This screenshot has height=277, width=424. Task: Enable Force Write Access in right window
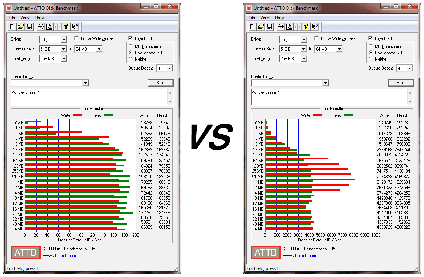pyautogui.click(x=317, y=38)
